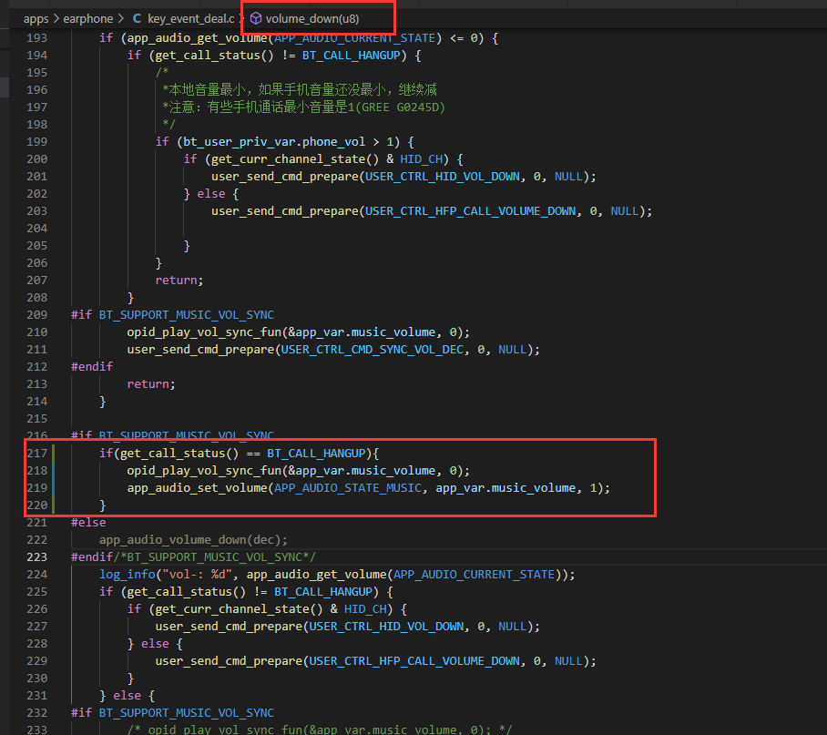Image resolution: width=827 pixels, height=735 pixels.
Task: Click USER_CTRL_HFP_CALL_VOLUME_DOWN on line 229
Action: (414, 661)
